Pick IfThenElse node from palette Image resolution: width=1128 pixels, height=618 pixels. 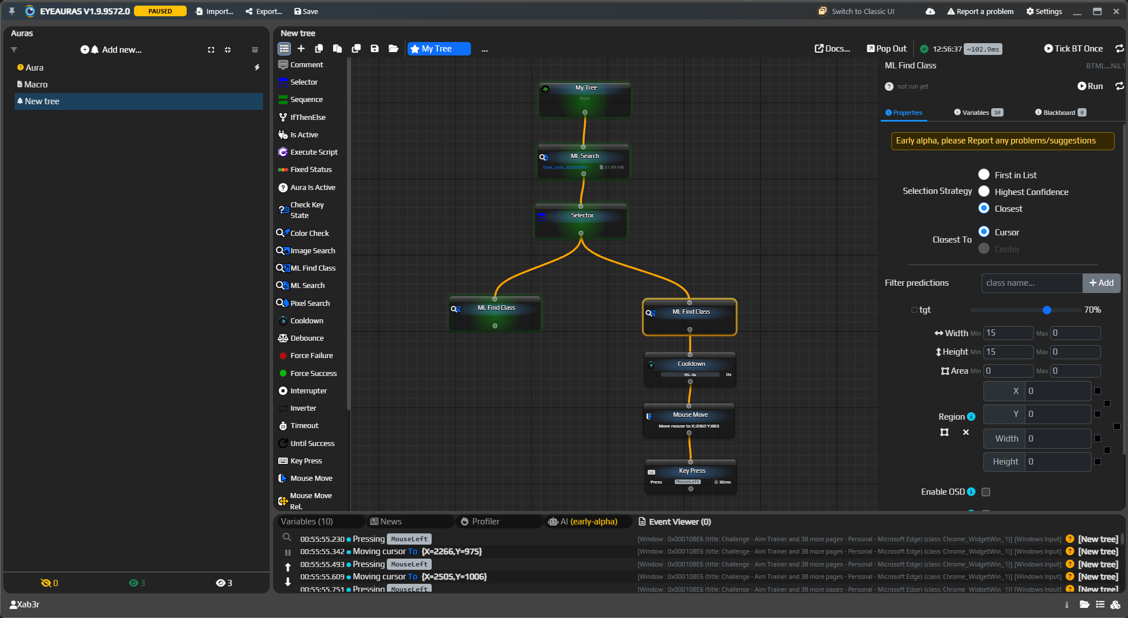(x=308, y=118)
